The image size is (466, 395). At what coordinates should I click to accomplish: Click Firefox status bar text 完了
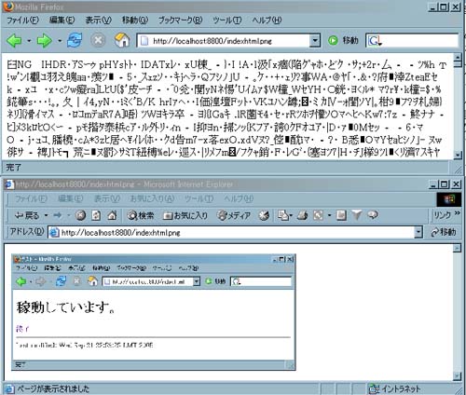coord(13,168)
